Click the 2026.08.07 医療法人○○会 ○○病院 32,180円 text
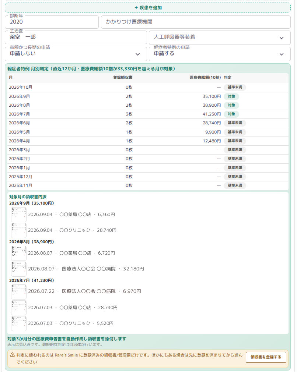The image size is (297, 372). click(86, 269)
